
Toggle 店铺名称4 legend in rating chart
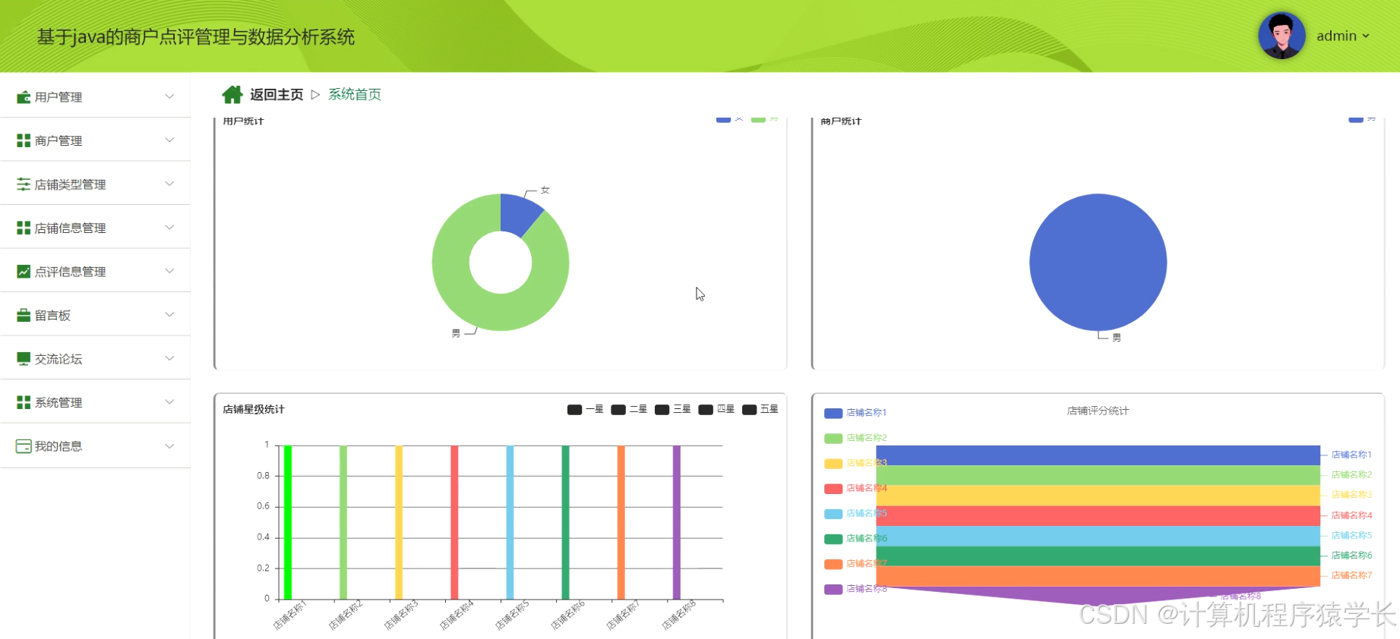click(855, 488)
